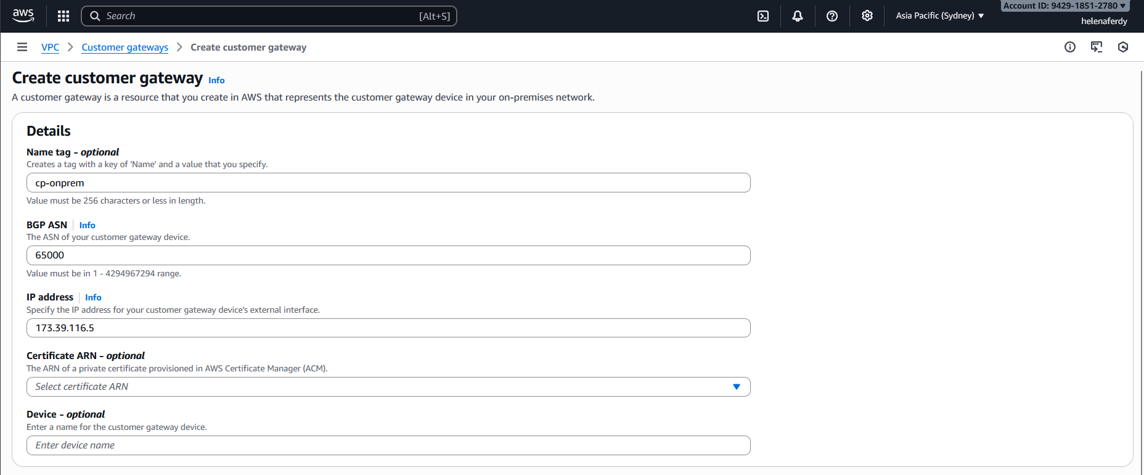This screenshot has height=475, width=1144.
Task: Open Info link beside page title
Action: (216, 80)
